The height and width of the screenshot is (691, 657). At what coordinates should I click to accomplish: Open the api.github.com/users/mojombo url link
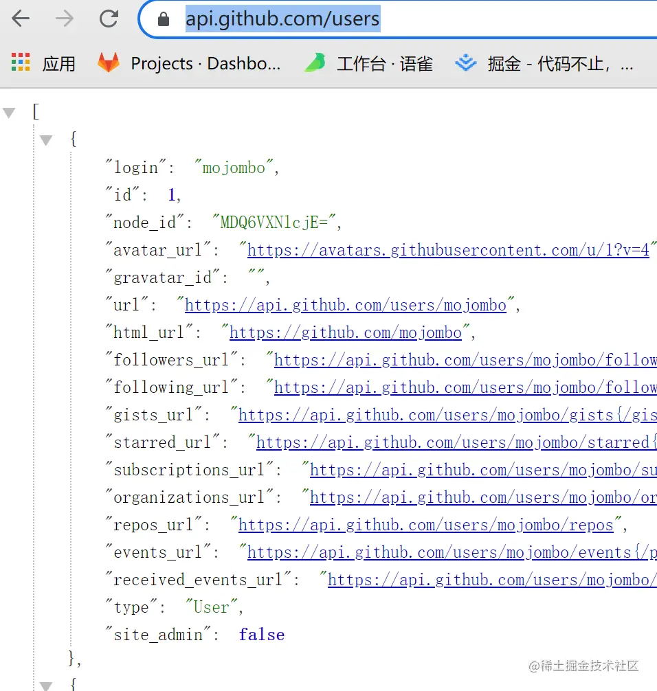(346, 305)
